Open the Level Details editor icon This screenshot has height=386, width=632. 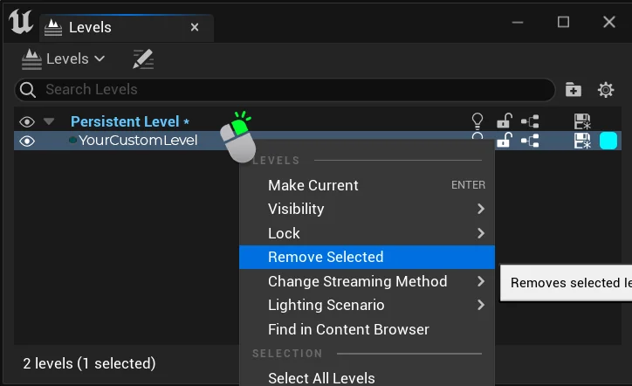142,59
